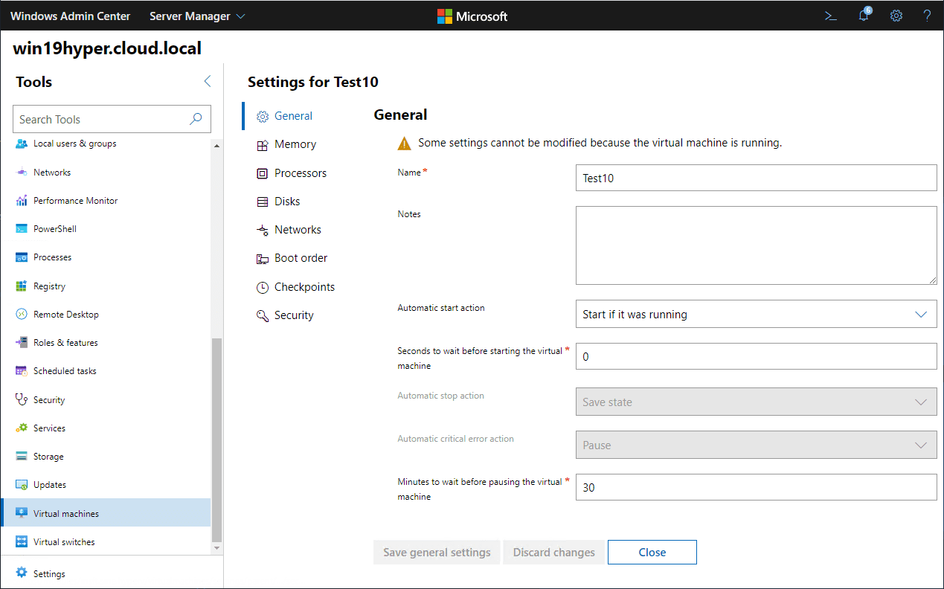
Task: Open the Windows Admin Center menu
Action: coord(70,15)
